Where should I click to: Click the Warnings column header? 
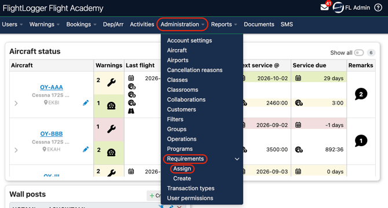tap(109, 65)
